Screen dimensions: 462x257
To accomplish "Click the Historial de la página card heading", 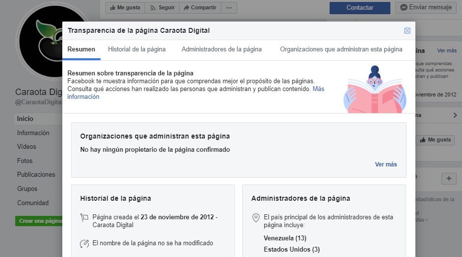I will point(116,198).
